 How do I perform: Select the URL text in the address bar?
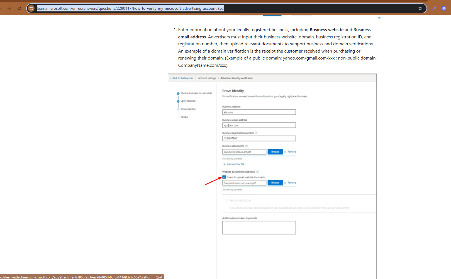click(x=130, y=8)
